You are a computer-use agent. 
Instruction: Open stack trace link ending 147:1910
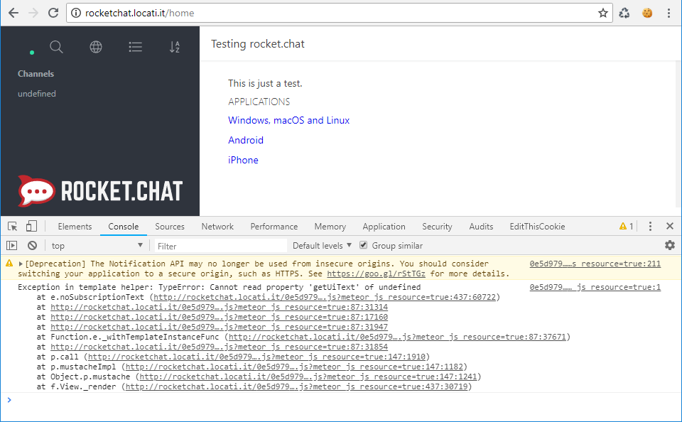click(256, 357)
